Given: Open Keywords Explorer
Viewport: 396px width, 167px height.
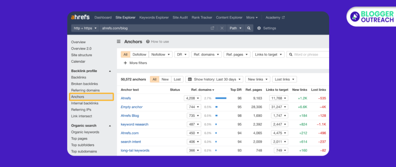Looking at the screenshot, I should click(x=154, y=17).
